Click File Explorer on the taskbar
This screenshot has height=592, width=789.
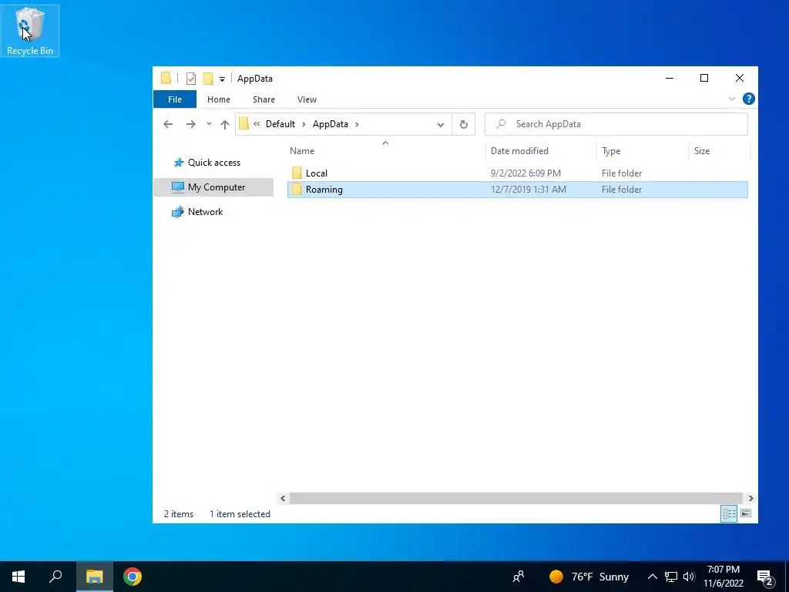pos(94,577)
